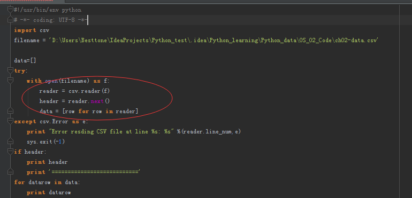This screenshot has height=198, width=412.
Task: Click the 'data=[]' assignment line
Action: click(x=25, y=61)
